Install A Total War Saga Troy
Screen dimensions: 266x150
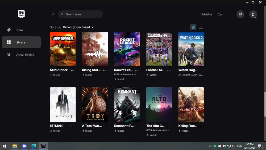click(x=87, y=131)
